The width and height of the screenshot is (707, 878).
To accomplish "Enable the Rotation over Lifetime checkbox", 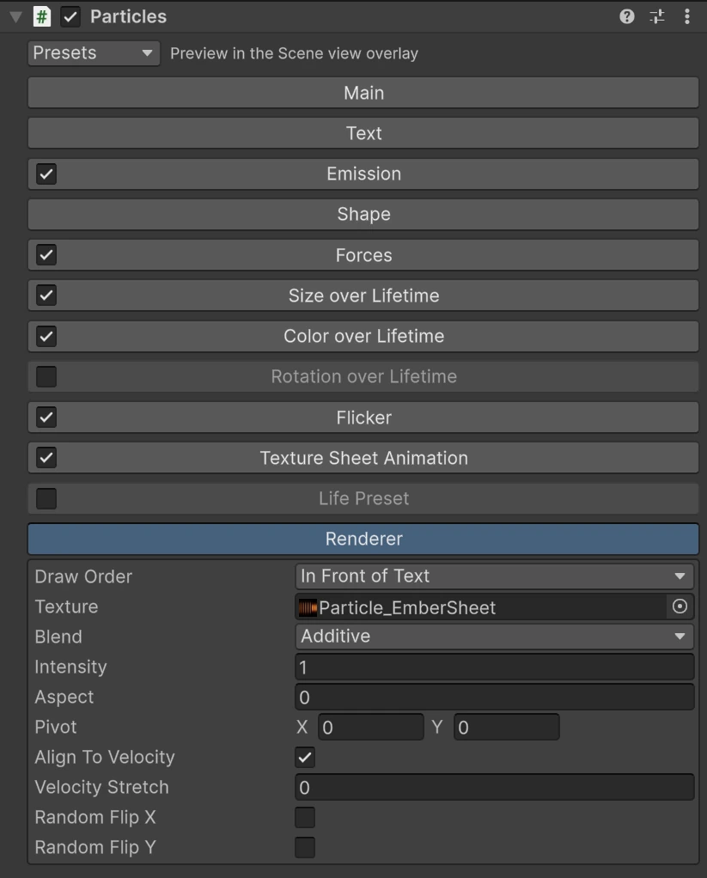I will coord(46,376).
